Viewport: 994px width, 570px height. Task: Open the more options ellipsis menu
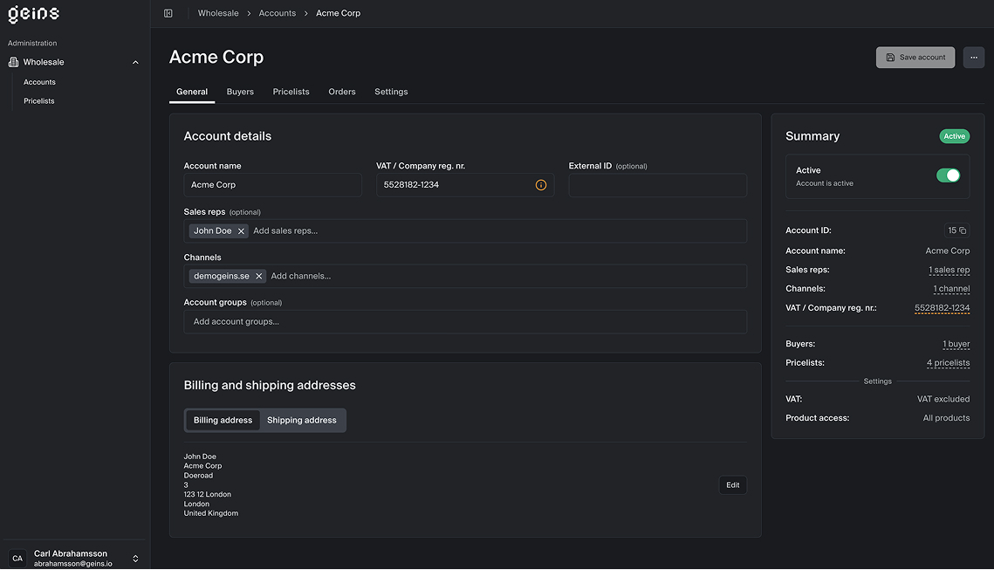(974, 58)
